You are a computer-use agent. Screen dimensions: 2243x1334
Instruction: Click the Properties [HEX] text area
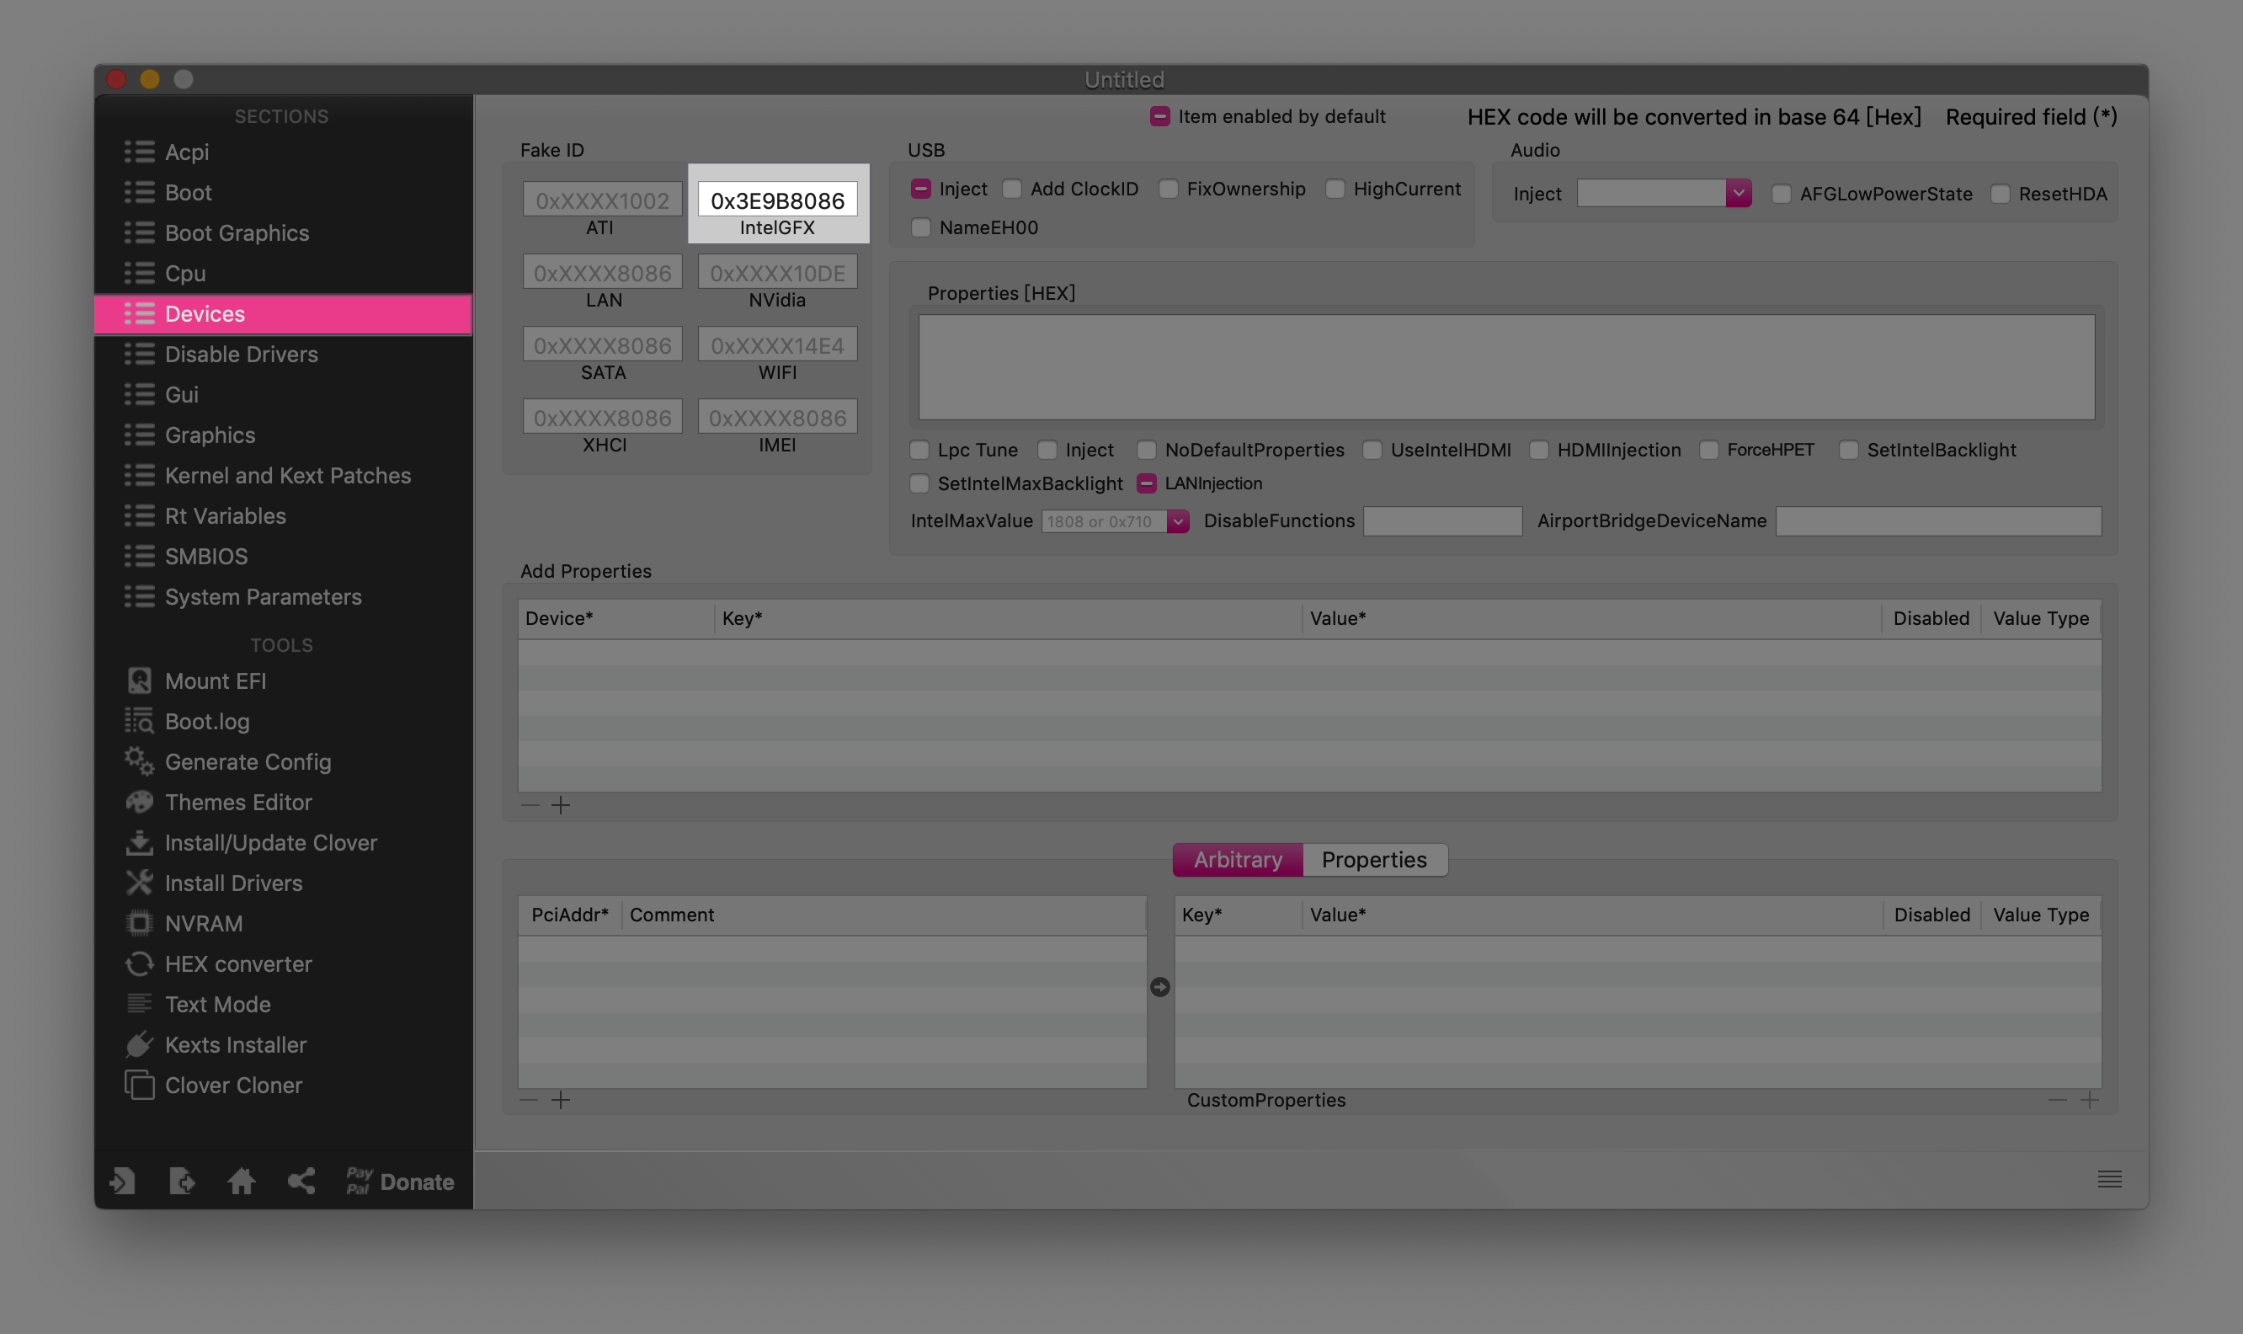pyautogui.click(x=1506, y=366)
